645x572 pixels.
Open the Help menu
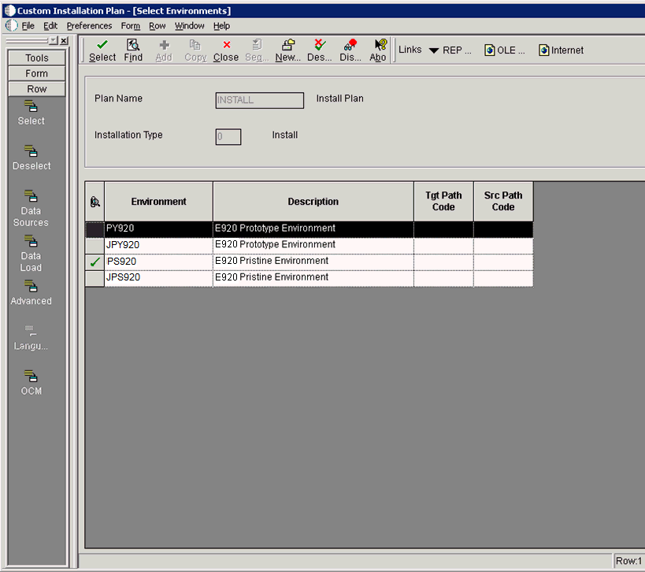[221, 26]
